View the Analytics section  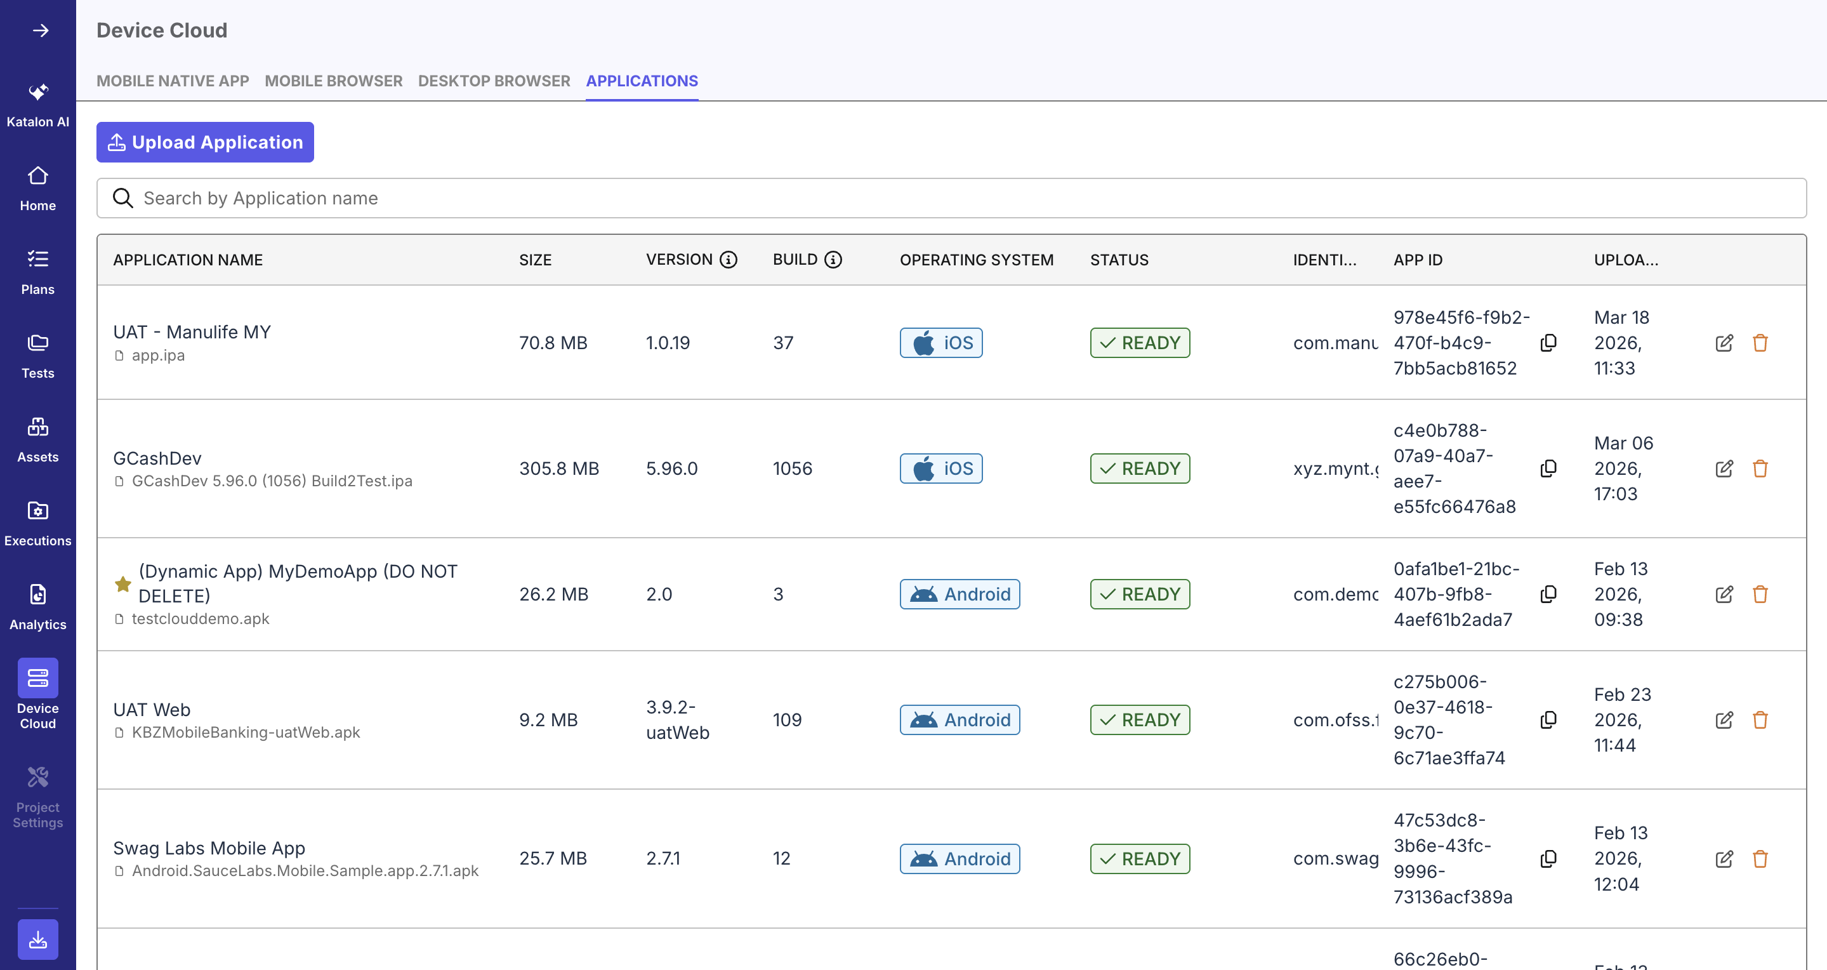[37, 606]
